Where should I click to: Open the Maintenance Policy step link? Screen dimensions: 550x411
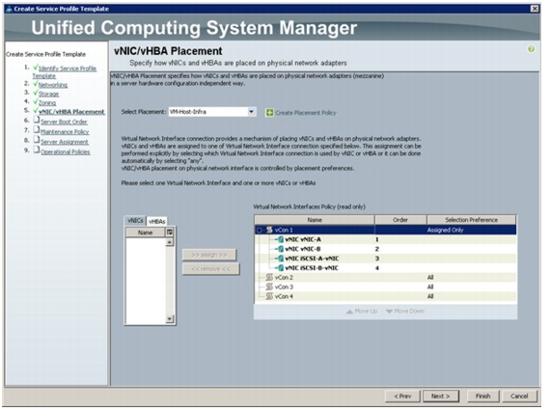(x=65, y=132)
